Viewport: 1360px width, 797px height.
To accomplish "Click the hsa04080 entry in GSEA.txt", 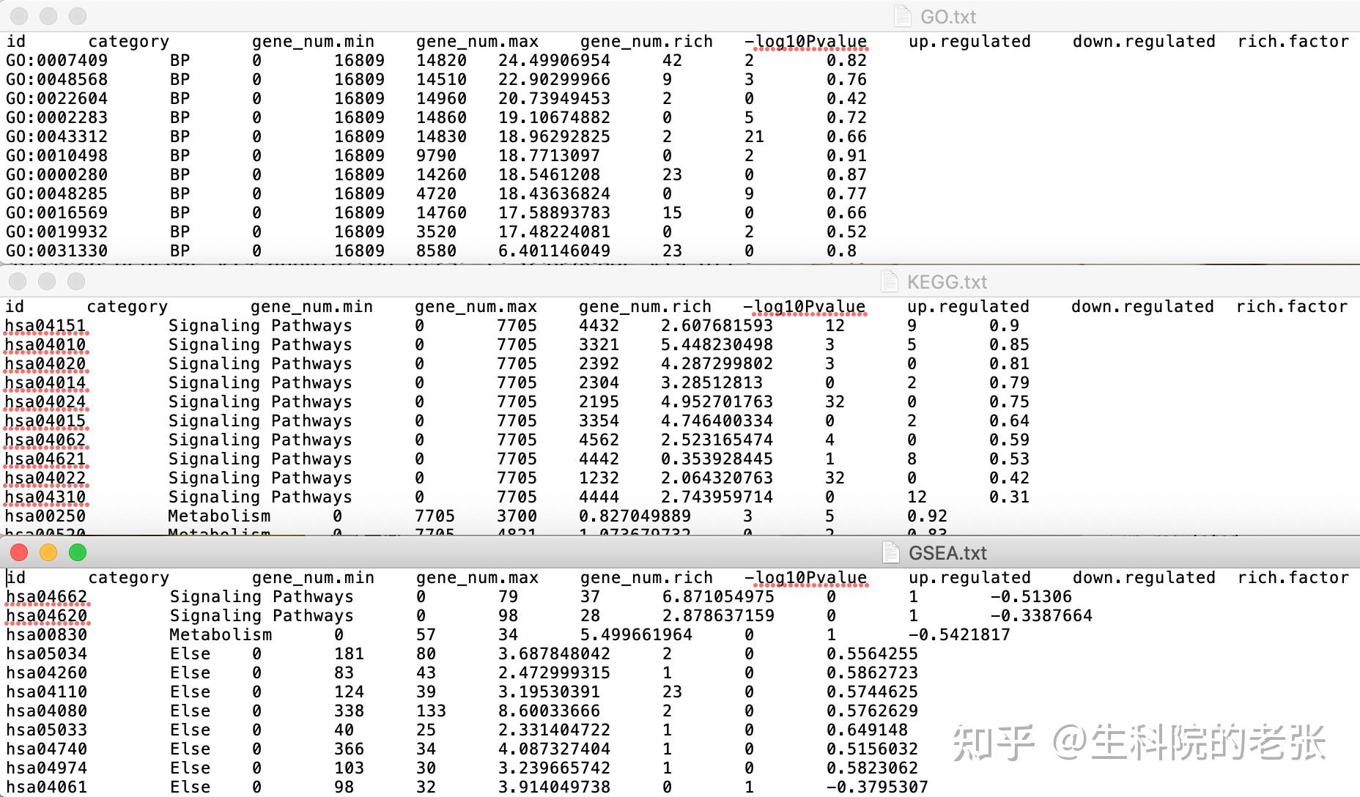I will pos(47,711).
